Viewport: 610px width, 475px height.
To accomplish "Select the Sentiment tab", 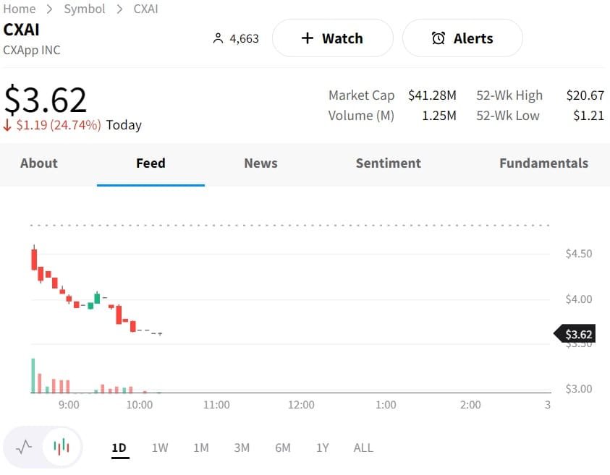I will (388, 163).
